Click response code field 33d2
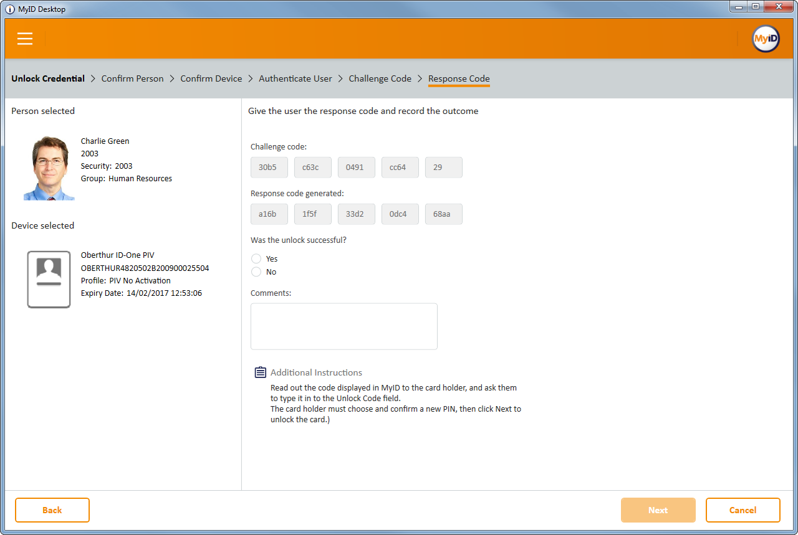The width and height of the screenshot is (798, 535). (357, 214)
